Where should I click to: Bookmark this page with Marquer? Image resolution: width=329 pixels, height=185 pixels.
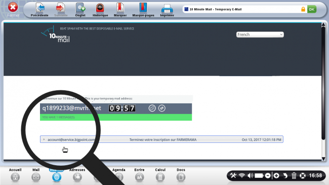tap(120, 10)
